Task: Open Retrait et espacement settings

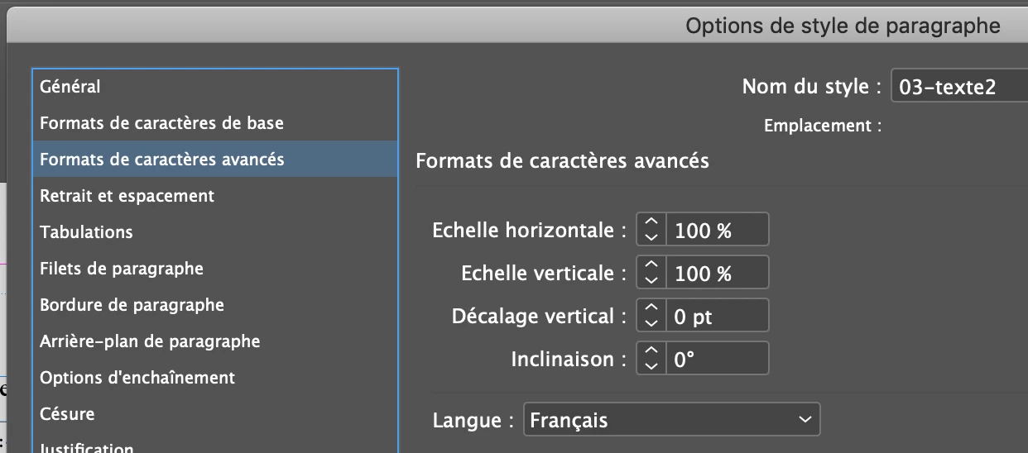Action: pyautogui.click(x=127, y=196)
